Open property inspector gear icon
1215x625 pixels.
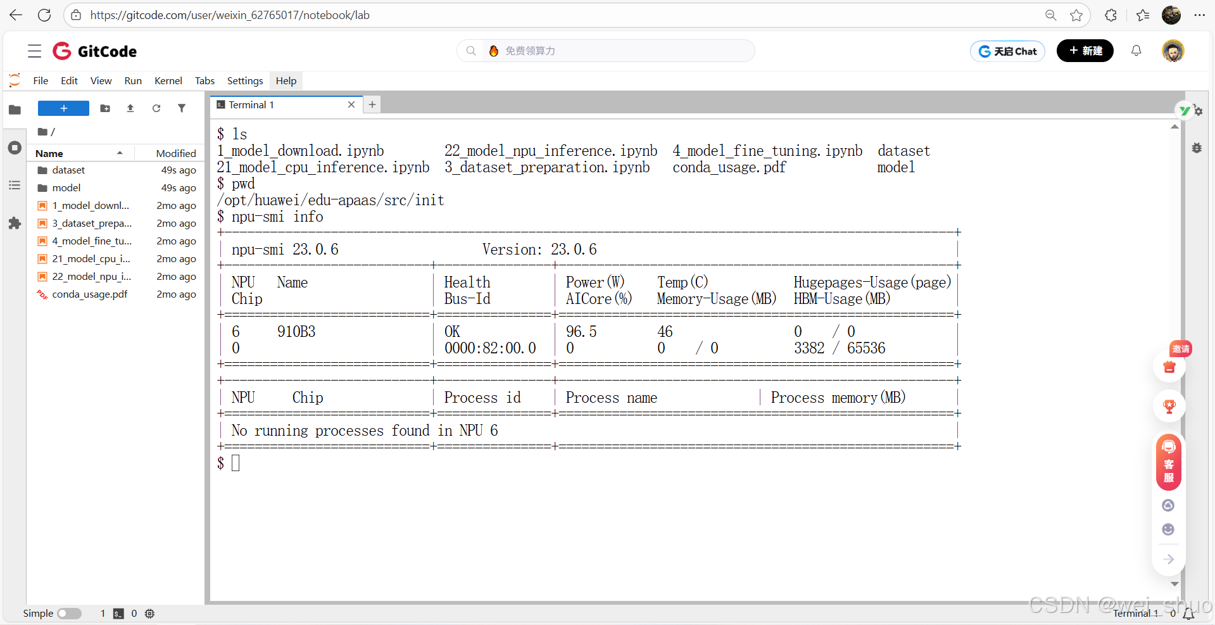(x=1197, y=110)
